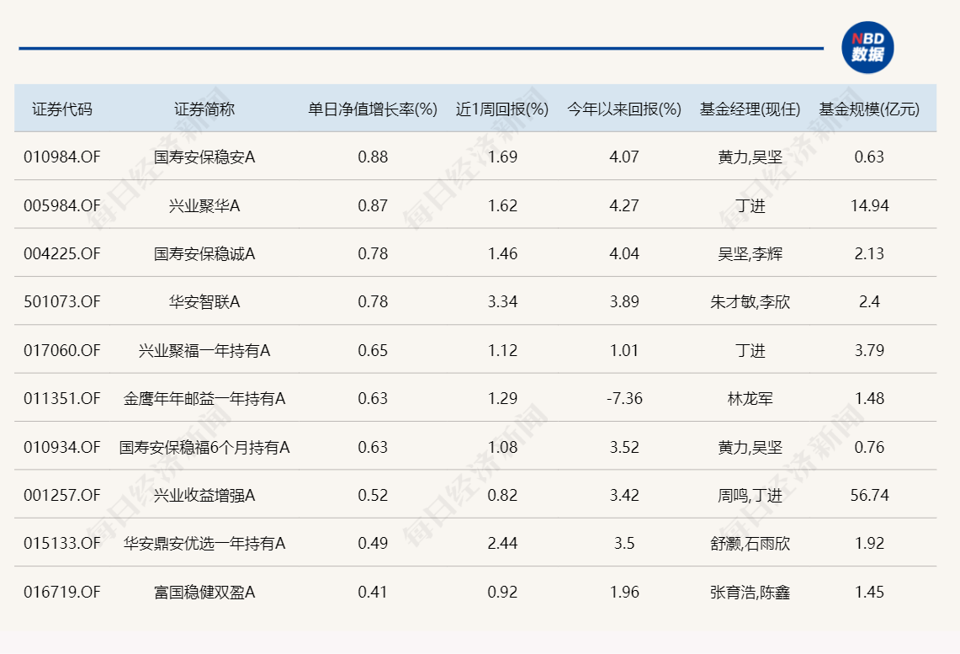Screen dimensions: 960x654
Task: Click fund name 兴业聚华A
Action: (x=204, y=205)
